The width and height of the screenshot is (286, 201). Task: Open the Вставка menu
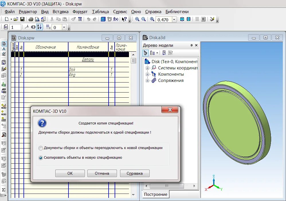tap(60, 12)
